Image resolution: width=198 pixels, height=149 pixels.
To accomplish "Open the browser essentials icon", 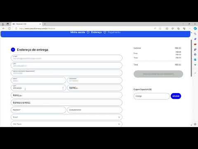I will [x=184, y=29].
